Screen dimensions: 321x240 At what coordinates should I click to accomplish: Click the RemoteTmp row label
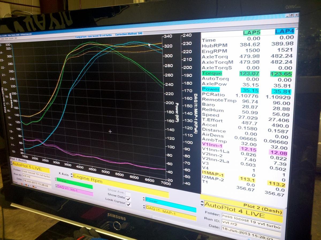(219, 100)
